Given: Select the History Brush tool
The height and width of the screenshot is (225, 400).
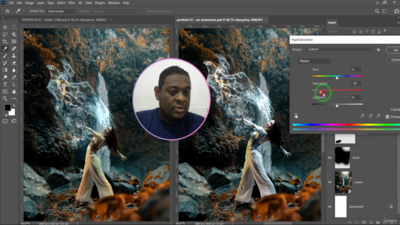Looking at the screenshot, I should 5,62.
